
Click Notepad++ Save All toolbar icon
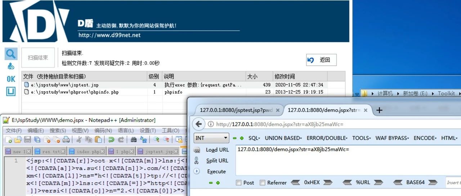(x=37, y=140)
